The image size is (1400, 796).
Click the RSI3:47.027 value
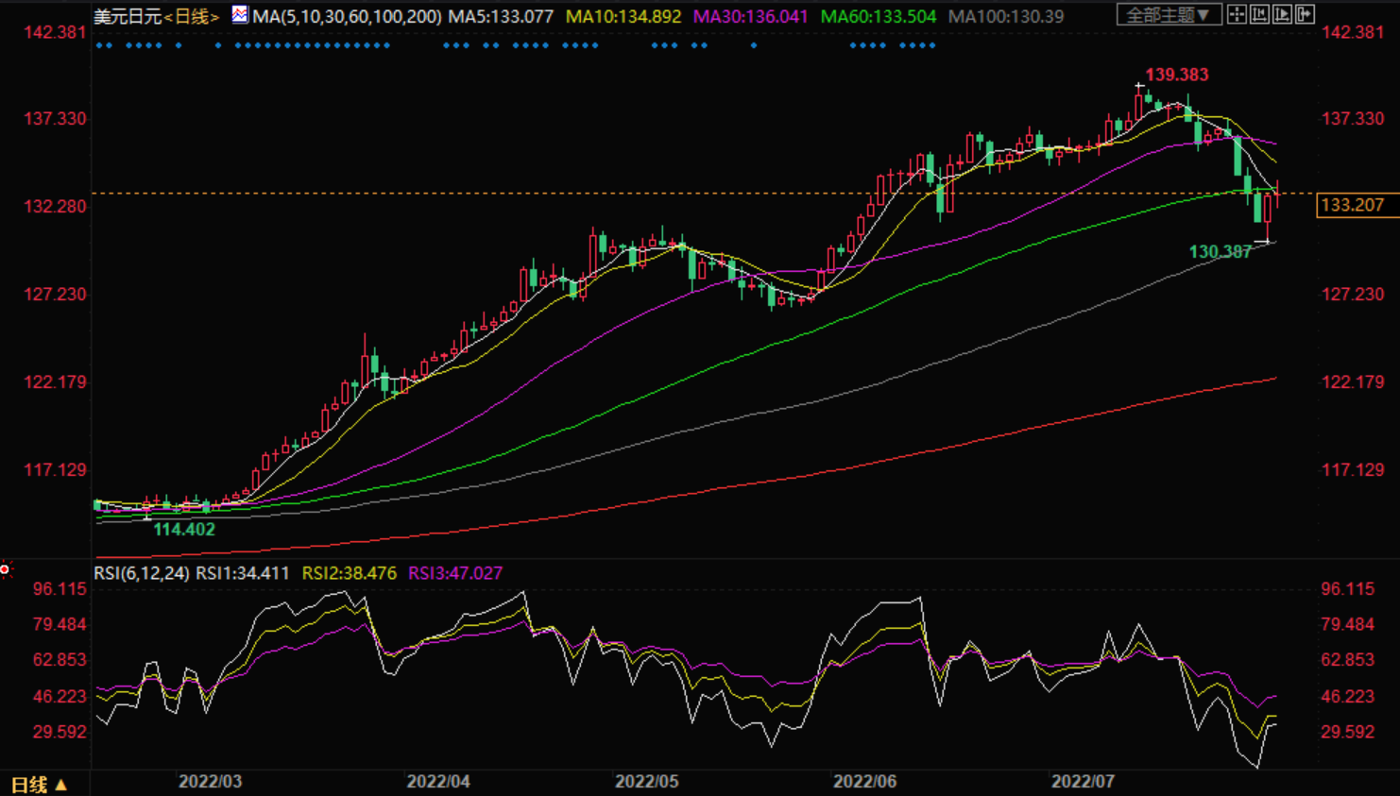click(x=455, y=573)
